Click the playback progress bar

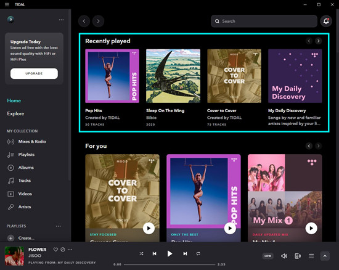coord(169,264)
